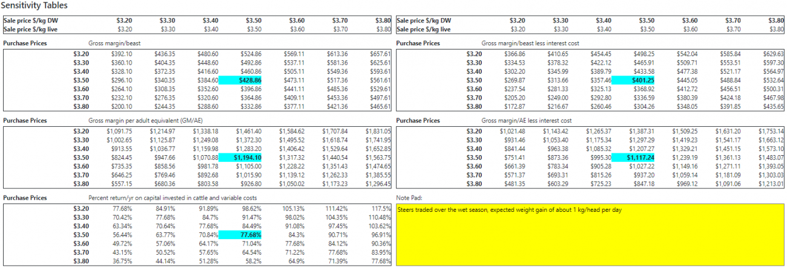The width and height of the screenshot is (787, 268).
Task: Select the Percent return/yr on capital title
Action: pos(169,198)
